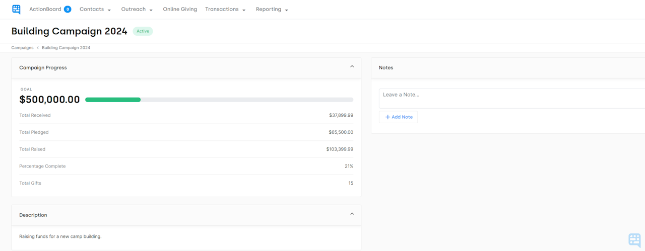This screenshot has width=645, height=251.
Task: Collapse the Description panel
Action: click(352, 214)
